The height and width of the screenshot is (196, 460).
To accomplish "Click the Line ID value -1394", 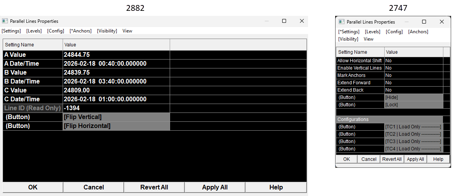I will point(116,108).
